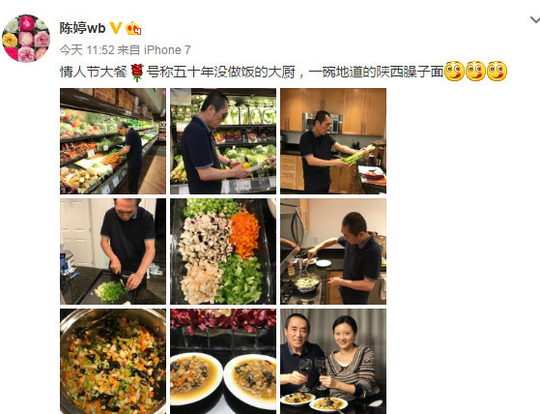
Task: Click the rose emoji in the post
Action: click(x=137, y=72)
